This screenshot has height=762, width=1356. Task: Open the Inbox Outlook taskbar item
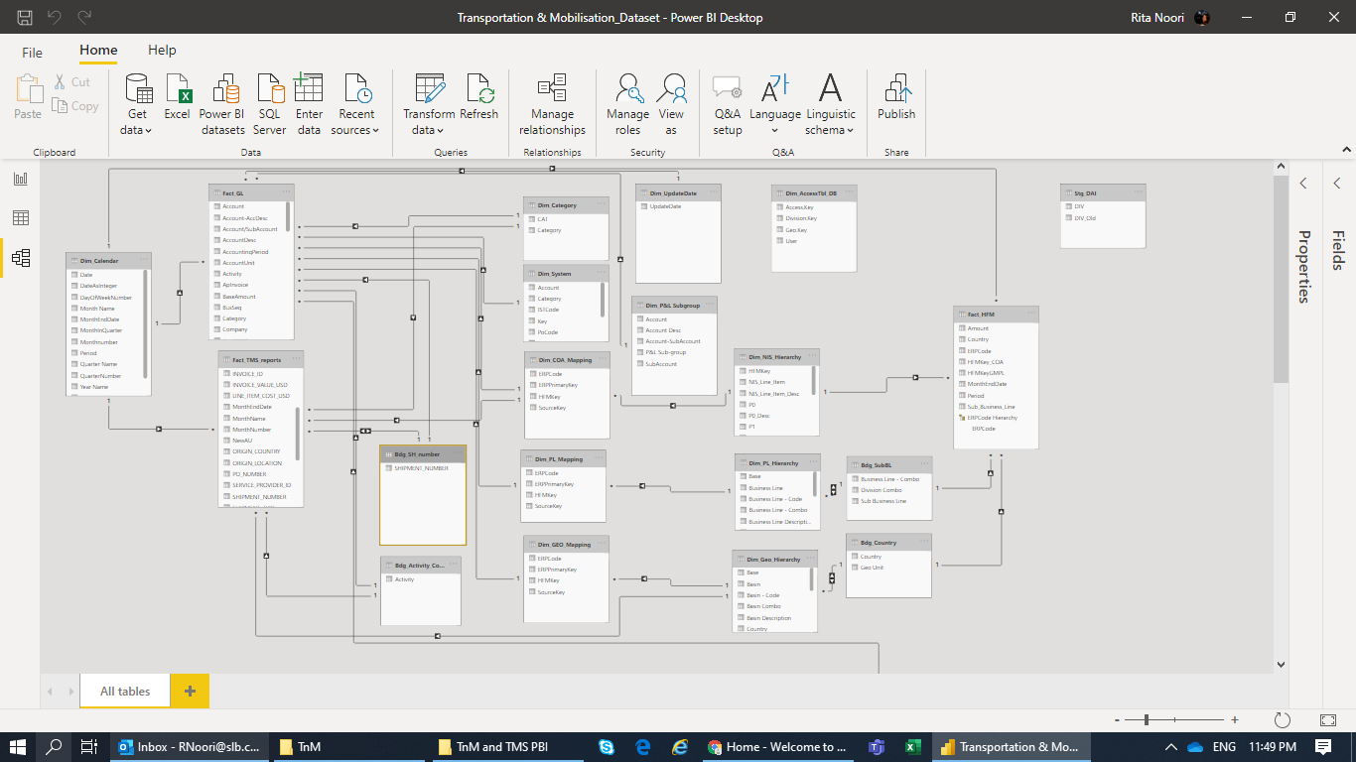pos(189,747)
